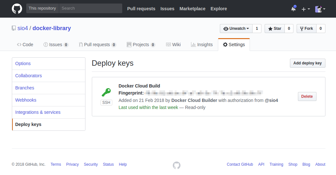Open the user avatar menu

click(x=320, y=9)
